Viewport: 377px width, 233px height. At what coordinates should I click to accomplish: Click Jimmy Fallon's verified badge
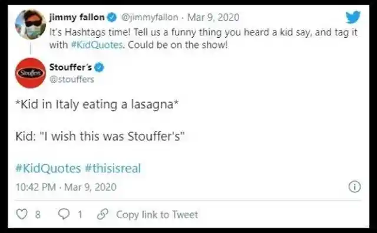pos(111,18)
